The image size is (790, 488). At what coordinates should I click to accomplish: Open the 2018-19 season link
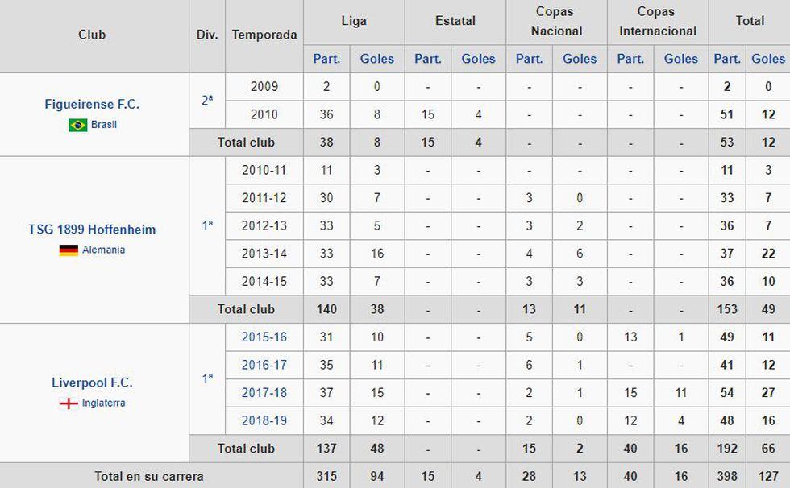coord(264,420)
